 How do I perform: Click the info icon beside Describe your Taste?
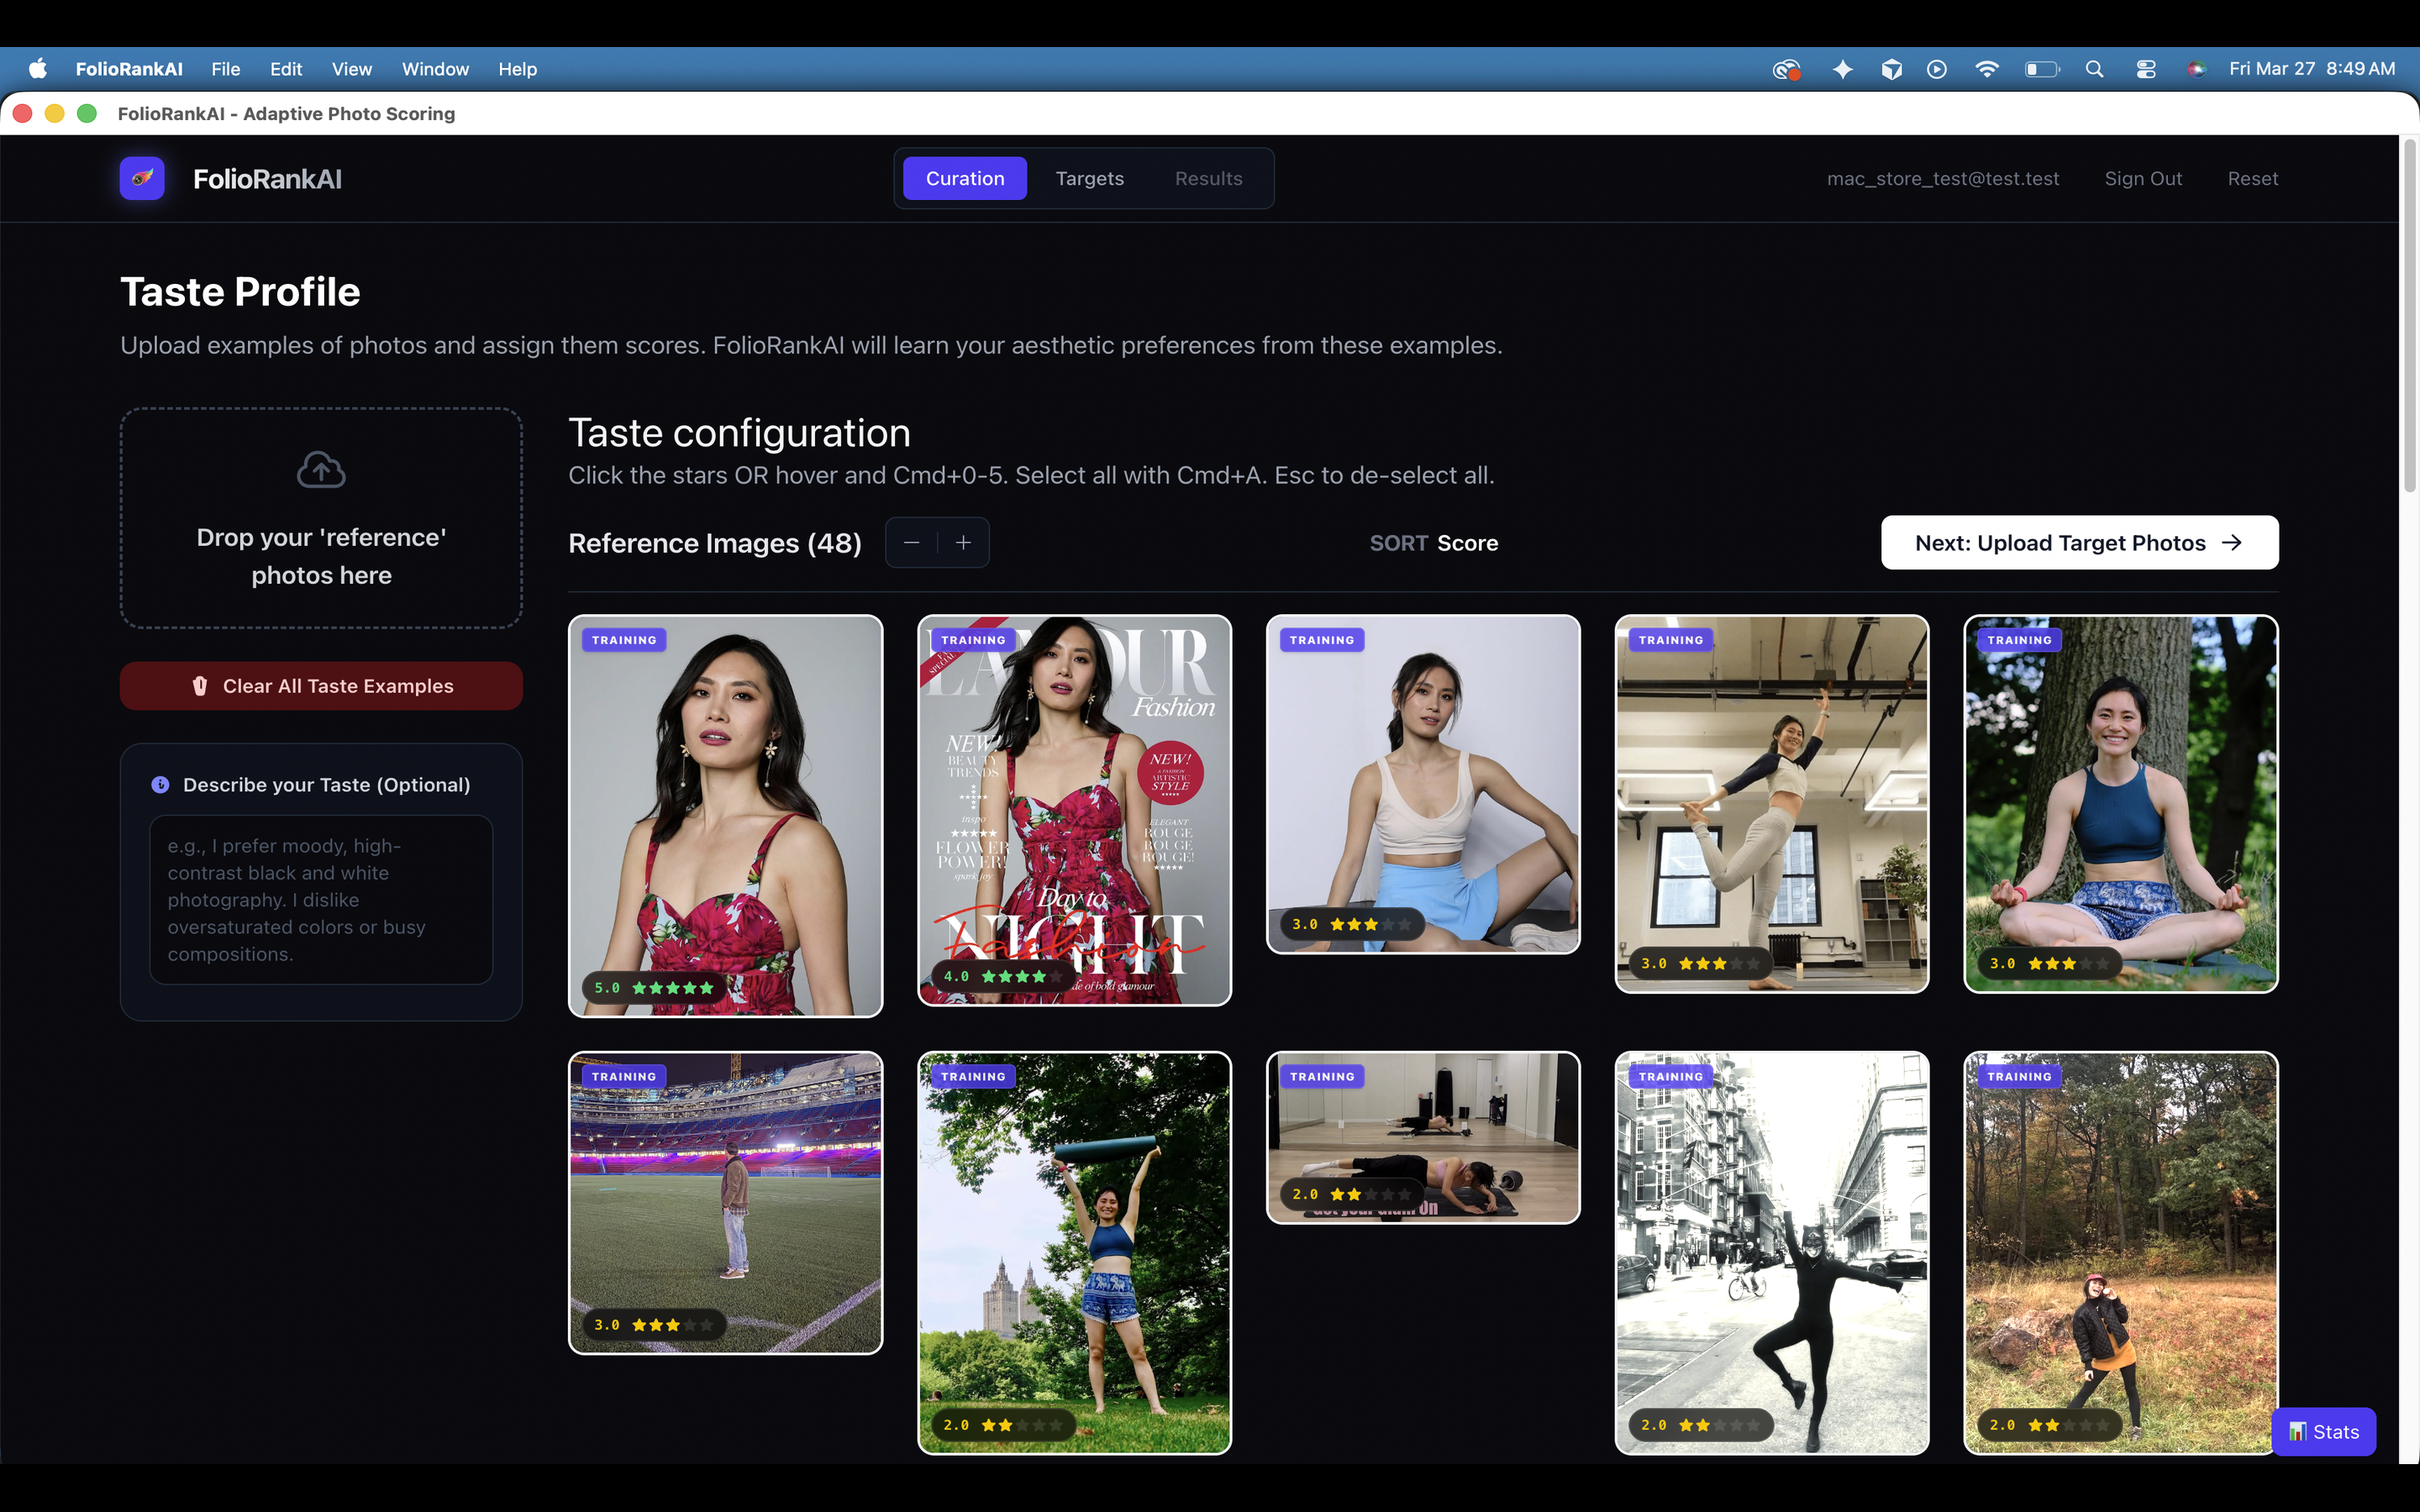(x=160, y=785)
